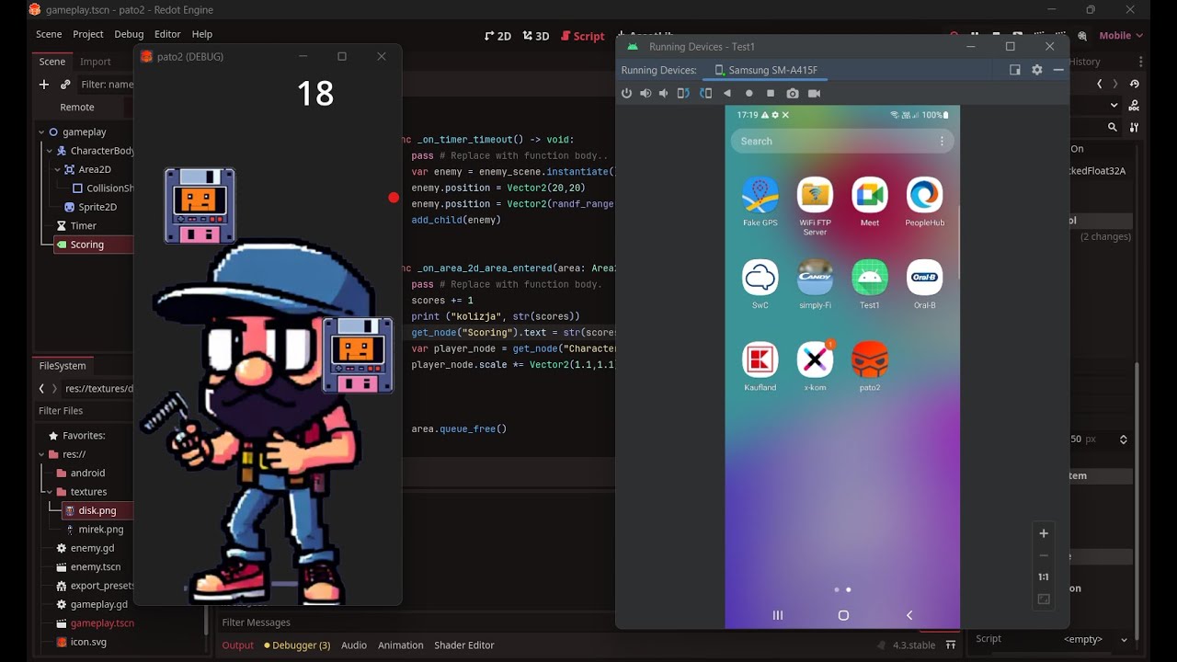This screenshot has width=1177, height=662.
Task: Select the mirek.png file
Action: click(101, 530)
